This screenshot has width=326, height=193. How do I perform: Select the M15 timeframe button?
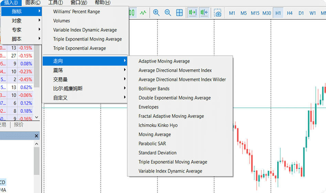(255, 13)
